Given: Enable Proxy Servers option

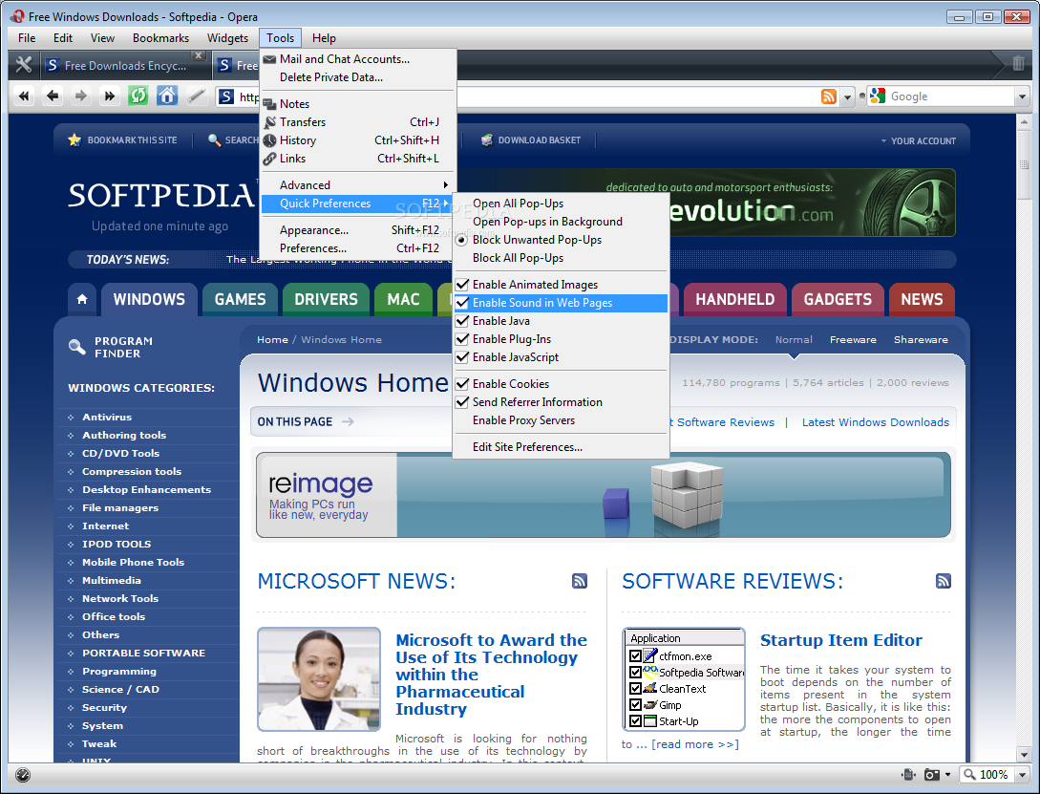Looking at the screenshot, I should point(562,420).
